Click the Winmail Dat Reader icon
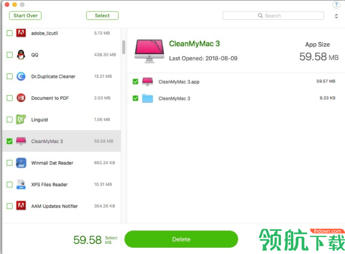345x254 pixels. point(21,163)
